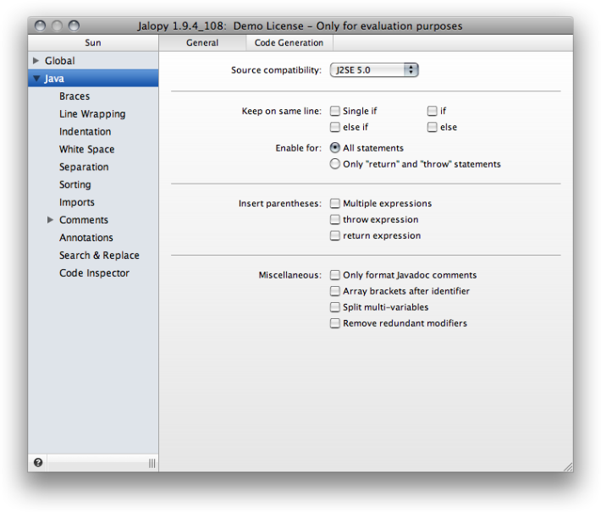
Task: Minimize the Jalopy window
Action: click(x=57, y=25)
